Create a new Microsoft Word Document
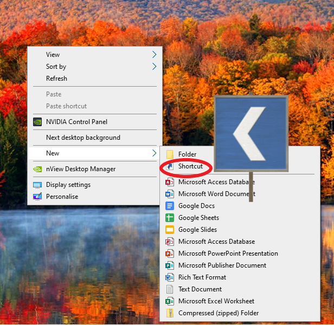The width and height of the screenshot is (334, 325). (x=240, y=194)
